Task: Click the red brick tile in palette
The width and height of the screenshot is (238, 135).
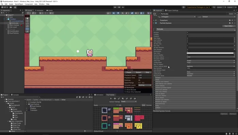Action: coord(139,118)
